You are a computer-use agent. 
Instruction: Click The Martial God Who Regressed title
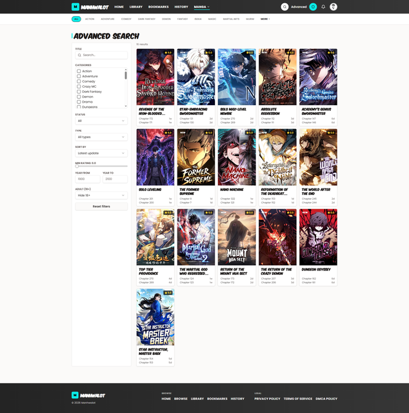click(194, 272)
